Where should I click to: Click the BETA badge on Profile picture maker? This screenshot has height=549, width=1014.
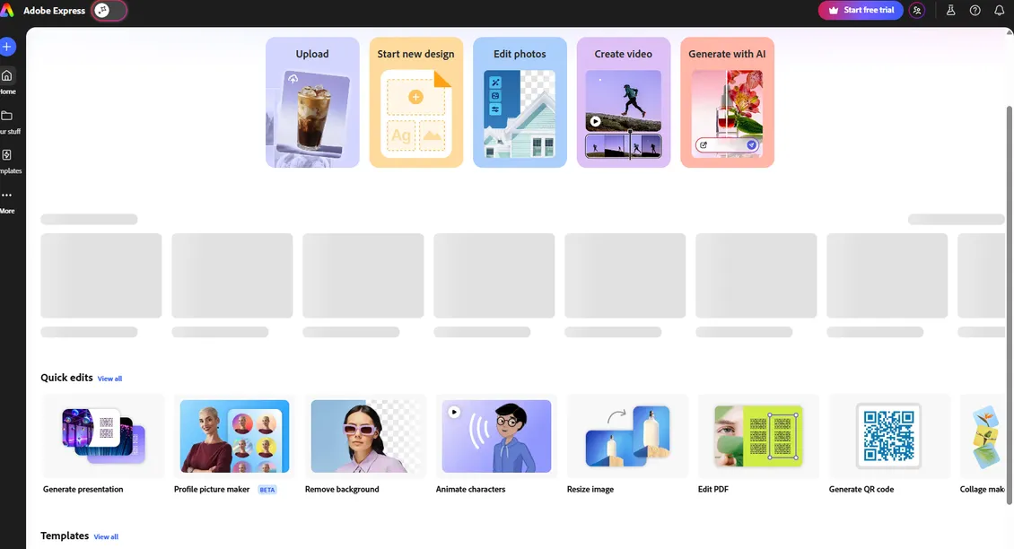(267, 490)
